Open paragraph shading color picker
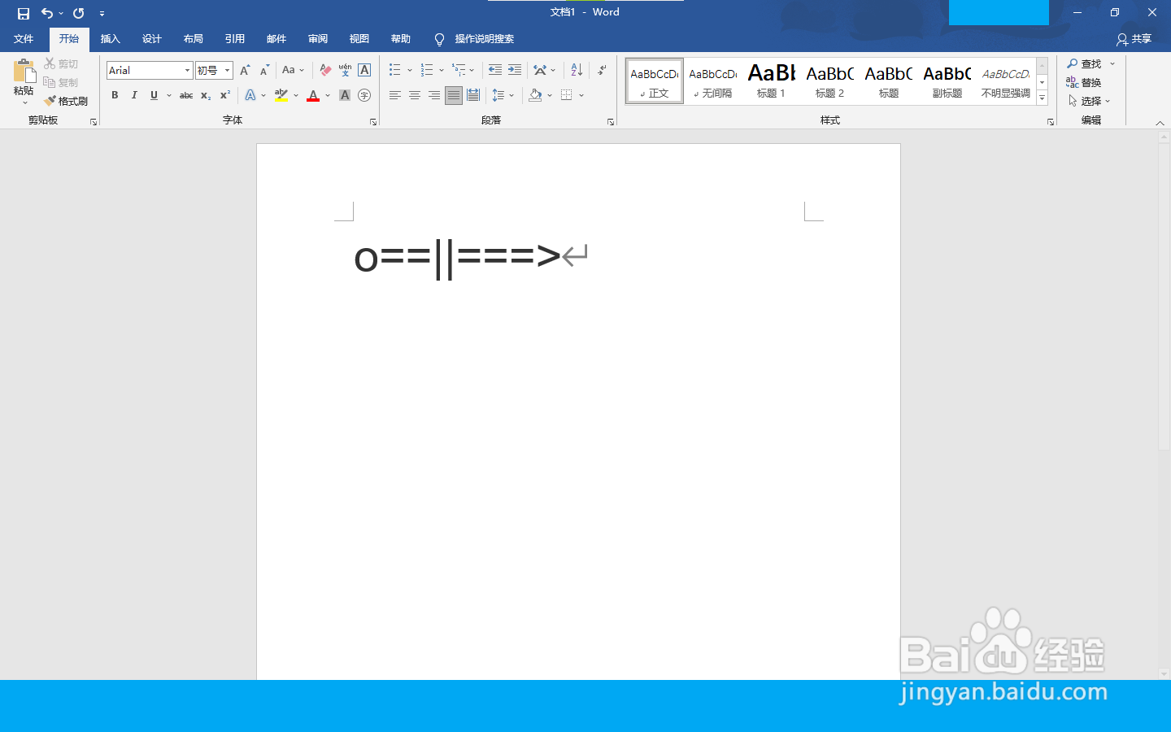1171x732 pixels. (x=535, y=95)
